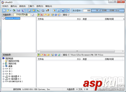
Task: Click the red X delete icon in disc image toolbar
Action: (42, 15)
